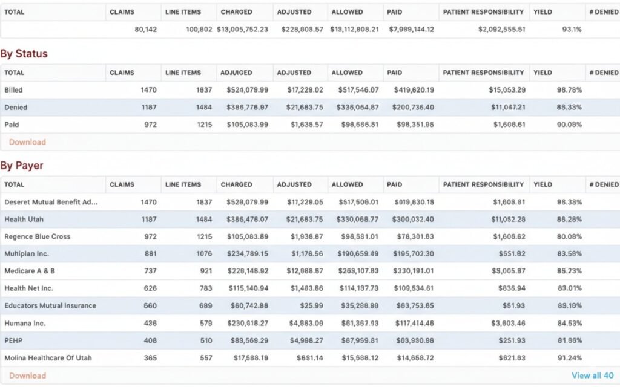Click the Educators Mutual Insurance payer row
Viewport: 620px width, 387px height.
(50, 306)
